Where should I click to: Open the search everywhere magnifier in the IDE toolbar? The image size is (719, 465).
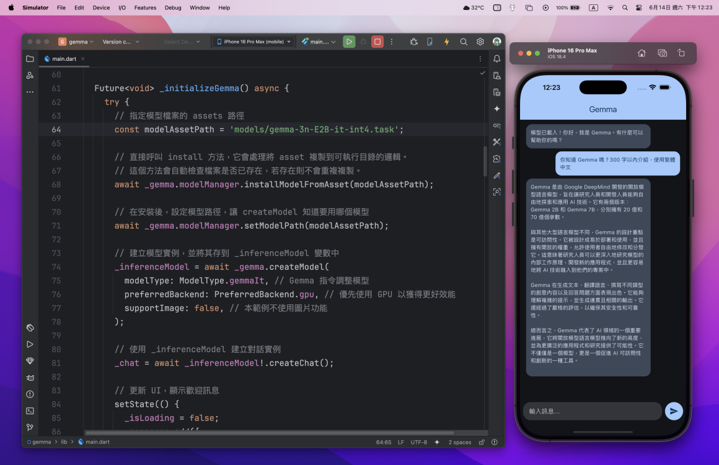coord(464,42)
